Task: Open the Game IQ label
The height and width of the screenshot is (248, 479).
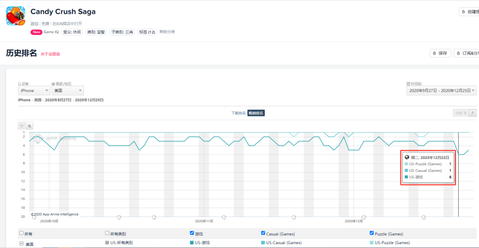Action: pyautogui.click(x=51, y=32)
